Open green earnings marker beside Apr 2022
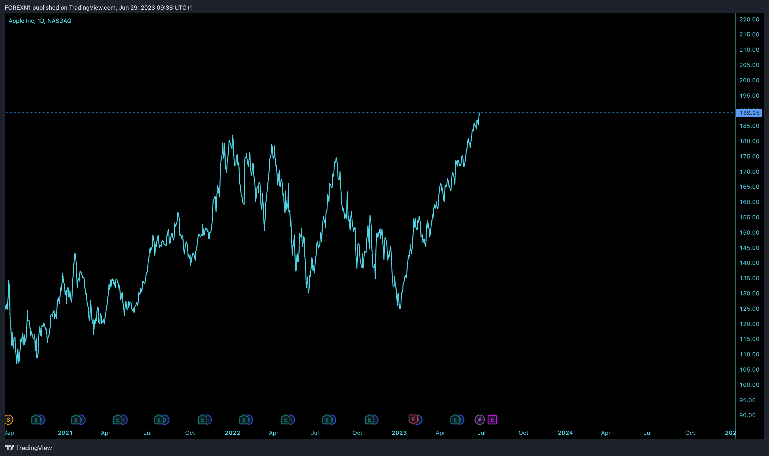 pyautogui.click(x=286, y=420)
